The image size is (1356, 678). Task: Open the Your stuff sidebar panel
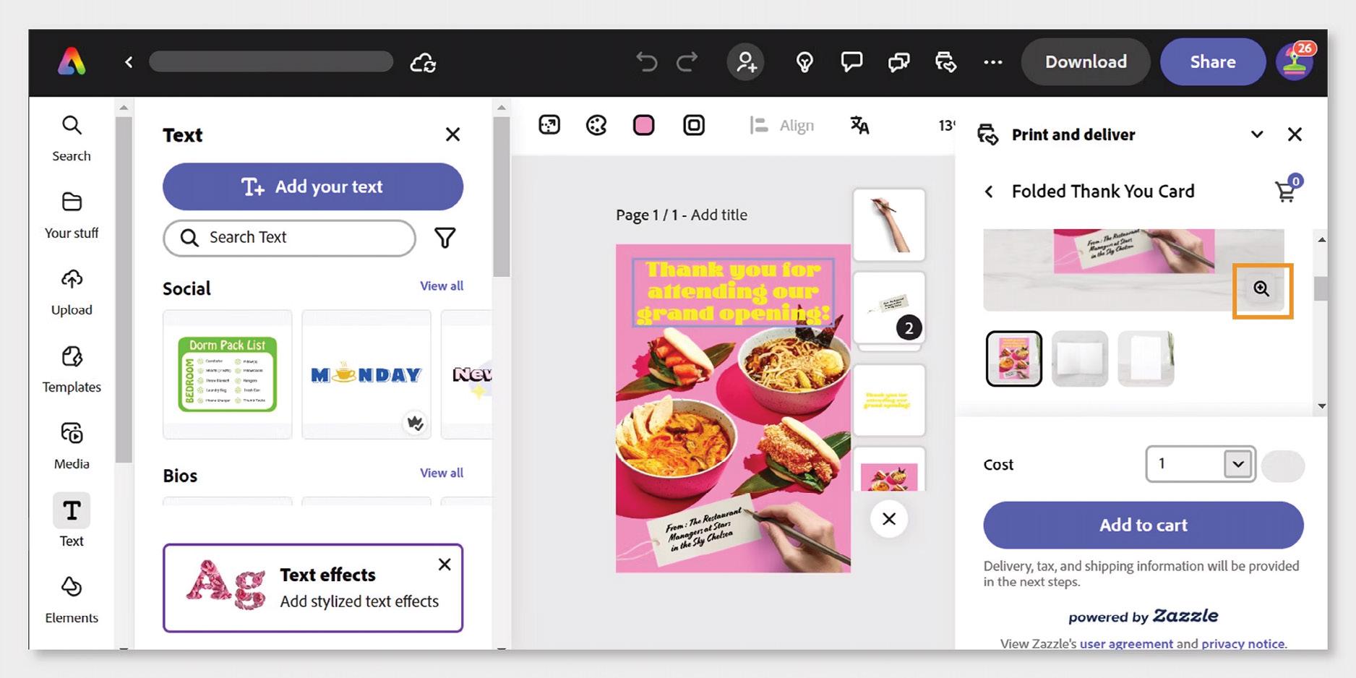pyautogui.click(x=72, y=215)
